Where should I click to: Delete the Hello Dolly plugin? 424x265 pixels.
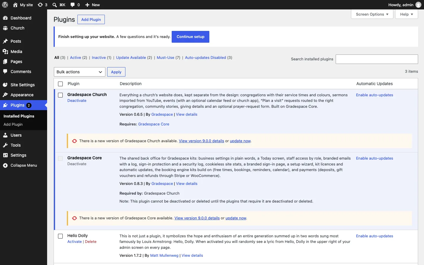pyautogui.click(x=91, y=242)
